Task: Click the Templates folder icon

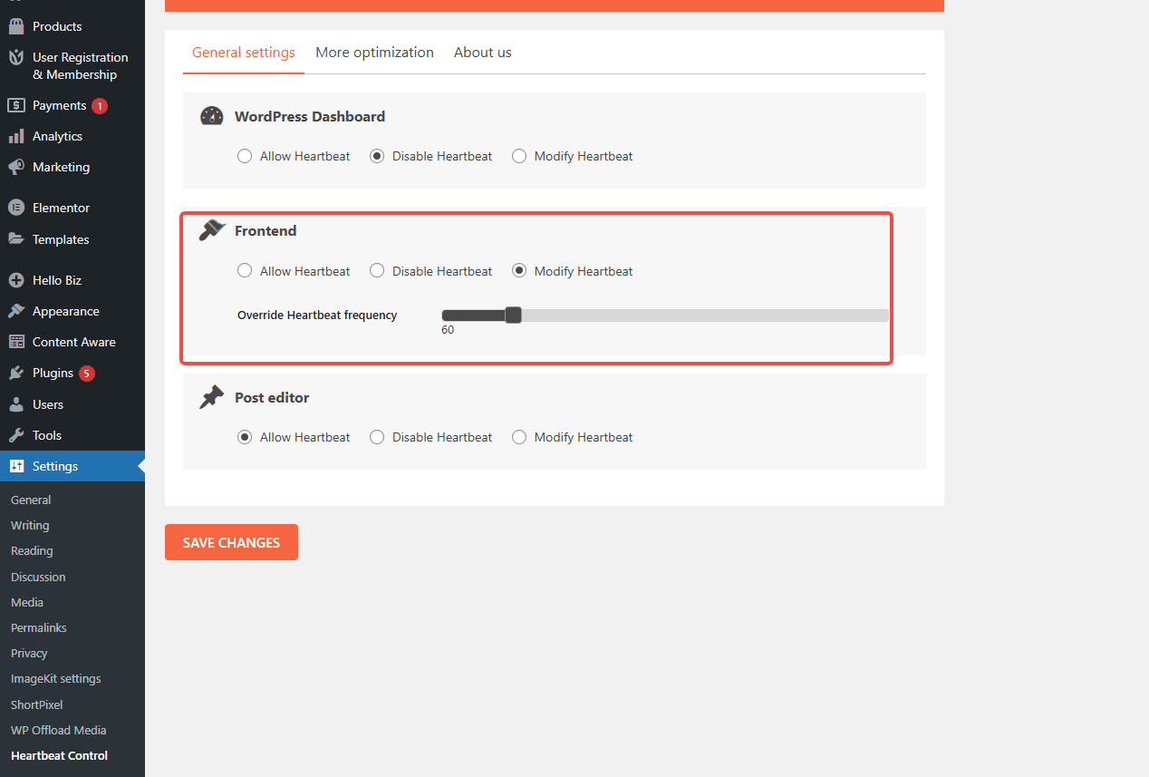Action: coord(16,239)
